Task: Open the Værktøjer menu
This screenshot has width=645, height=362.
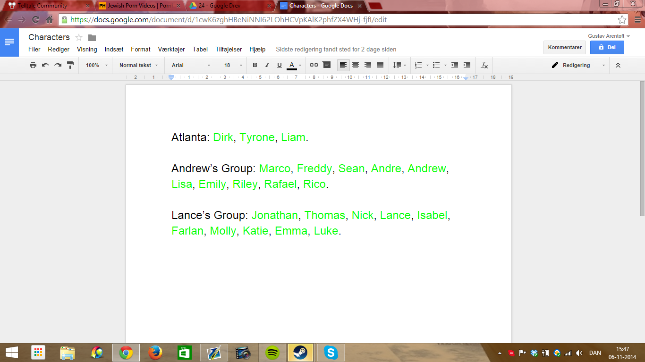Action: coord(171,49)
